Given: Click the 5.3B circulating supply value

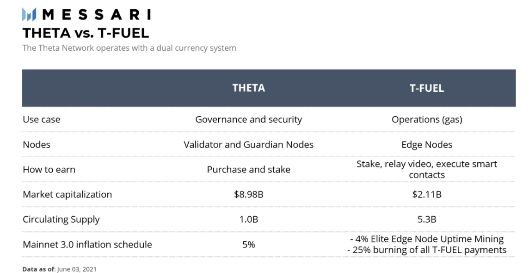Looking at the screenshot, I should click(x=427, y=220).
